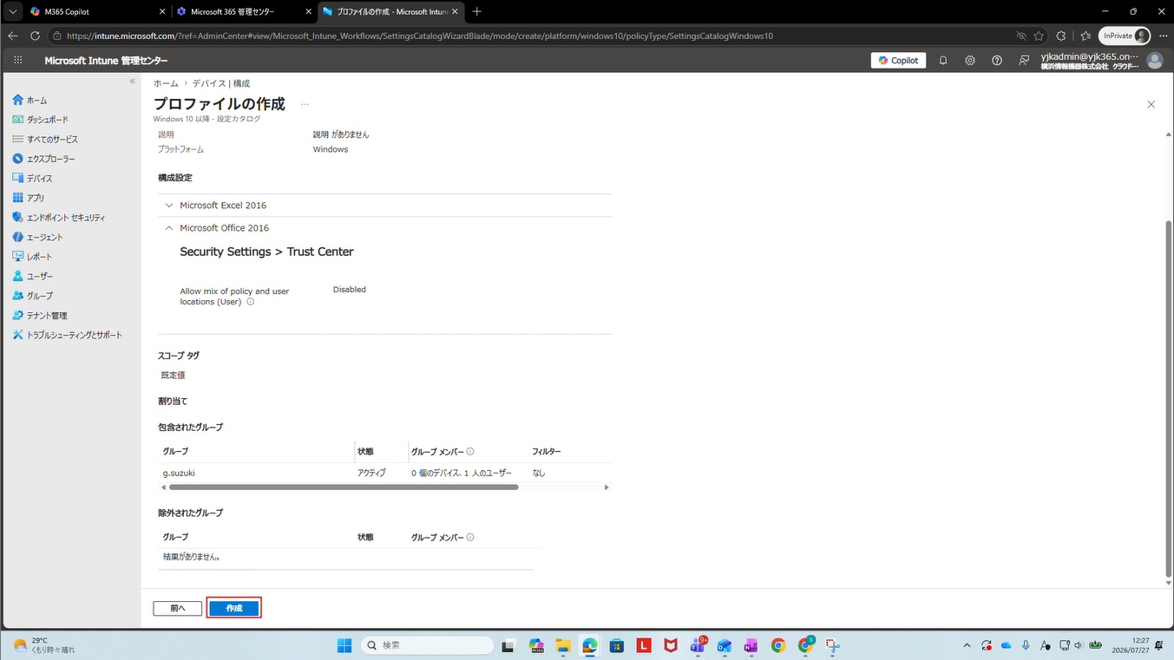Add this page to browser favorites

coord(1039,36)
